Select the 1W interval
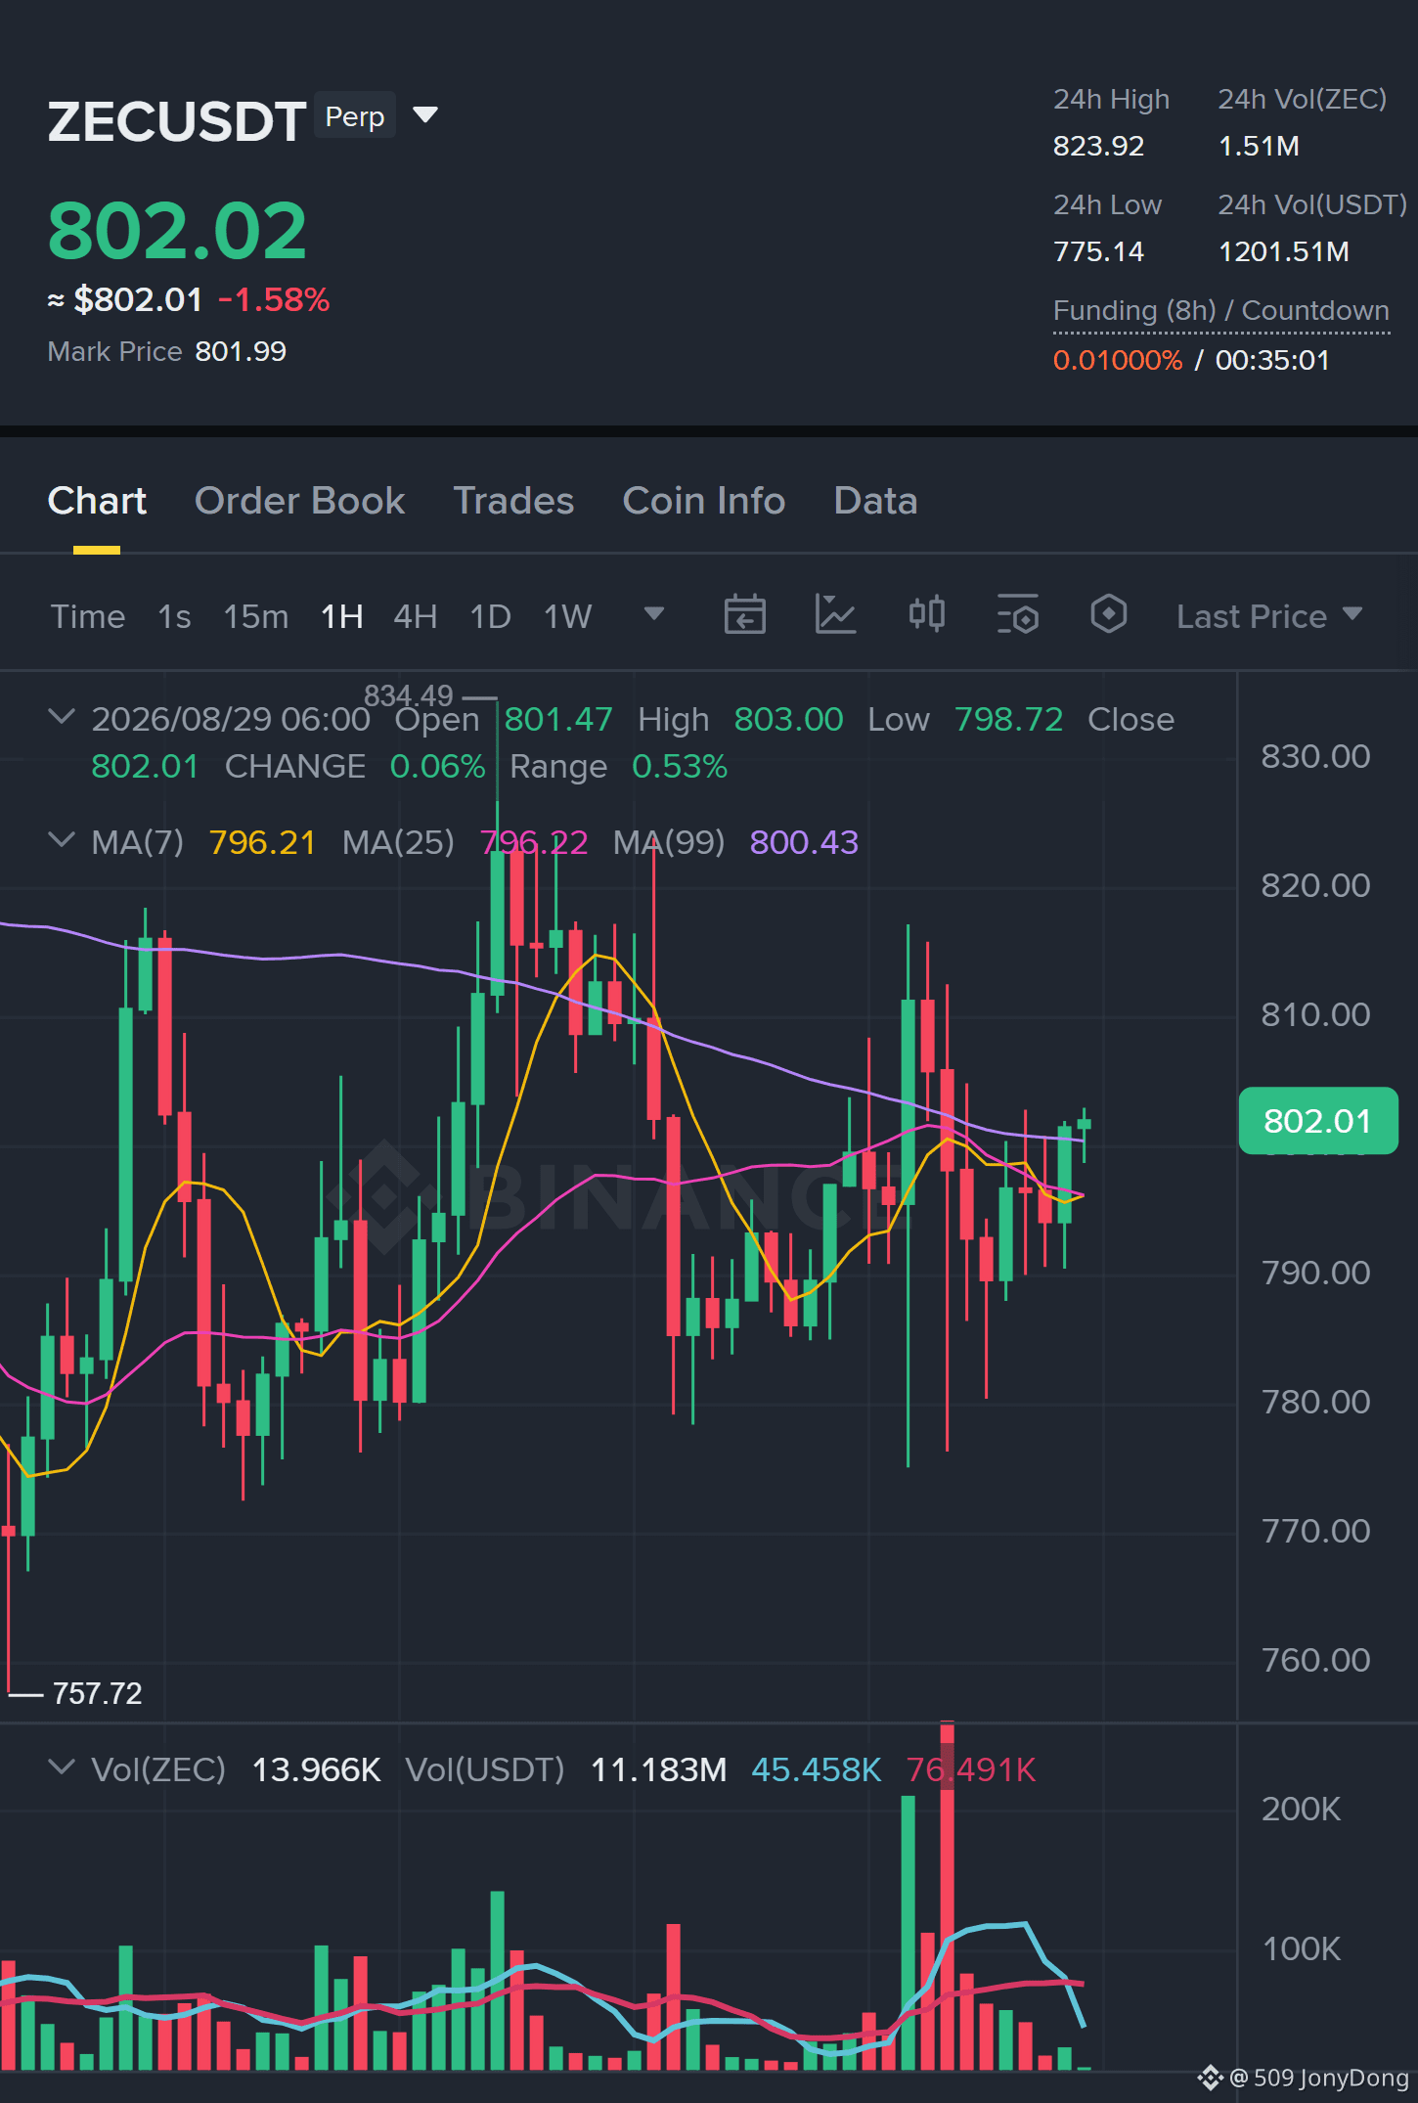The width and height of the screenshot is (1418, 2103). coord(568,616)
